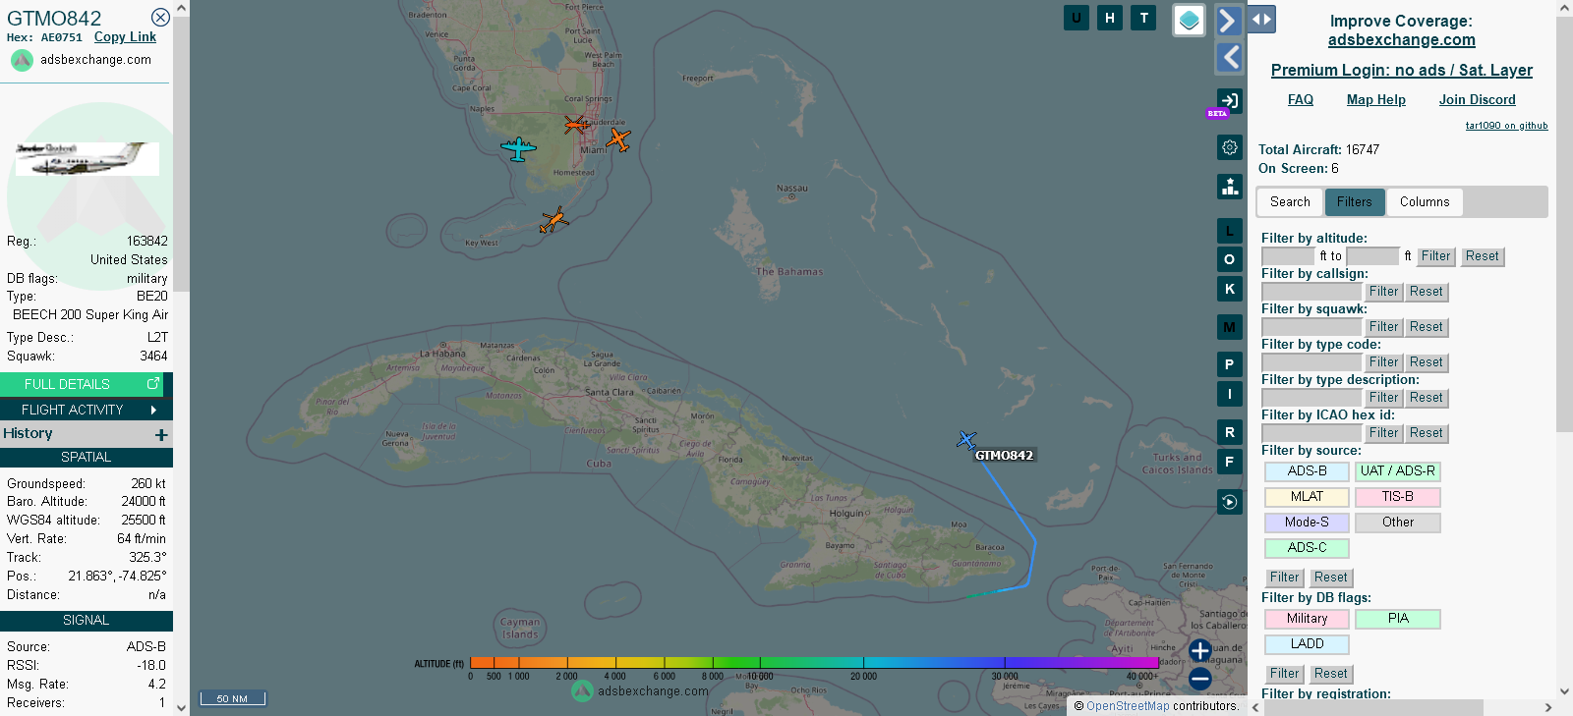Click the squawk filter input field

pyautogui.click(x=1311, y=327)
